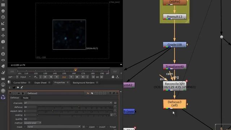Lock the Properties bin padlock icon

[14, 87]
